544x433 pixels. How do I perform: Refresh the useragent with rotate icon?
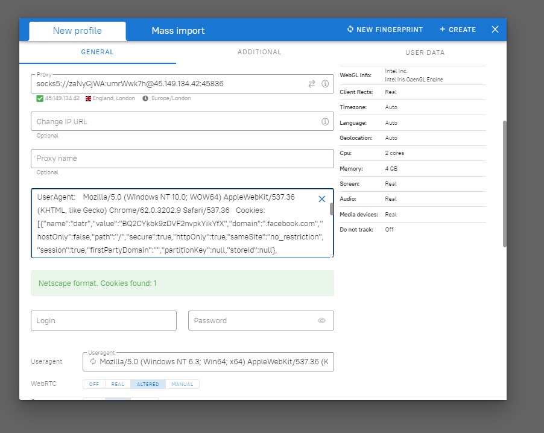[93, 361]
